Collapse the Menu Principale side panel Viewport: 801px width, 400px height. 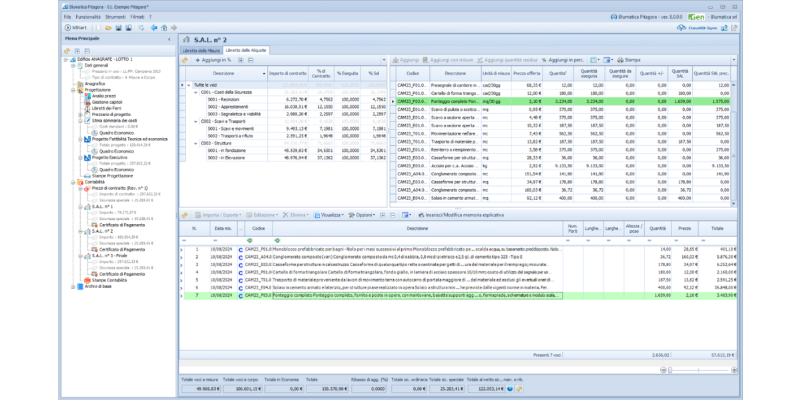point(169,39)
